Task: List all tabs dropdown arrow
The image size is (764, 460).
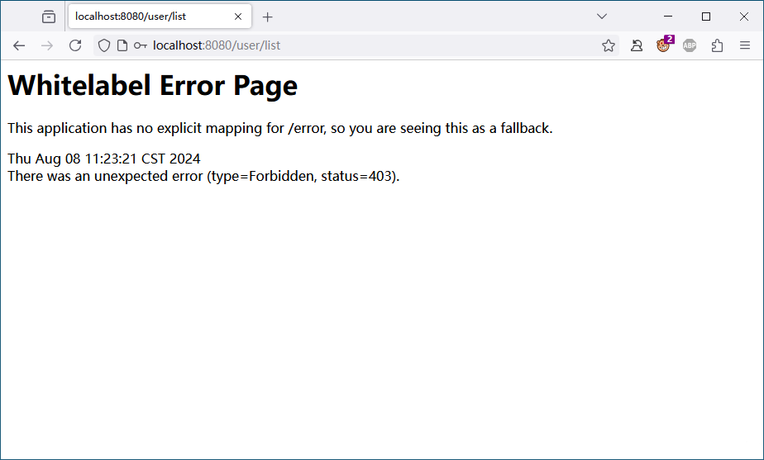Action: (602, 17)
